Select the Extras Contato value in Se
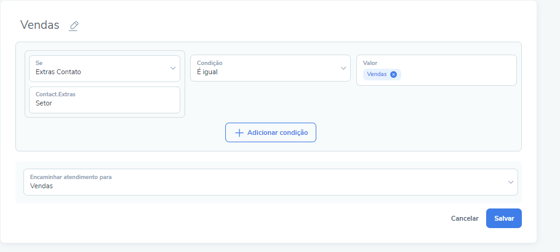560x252 pixels. (x=58, y=72)
